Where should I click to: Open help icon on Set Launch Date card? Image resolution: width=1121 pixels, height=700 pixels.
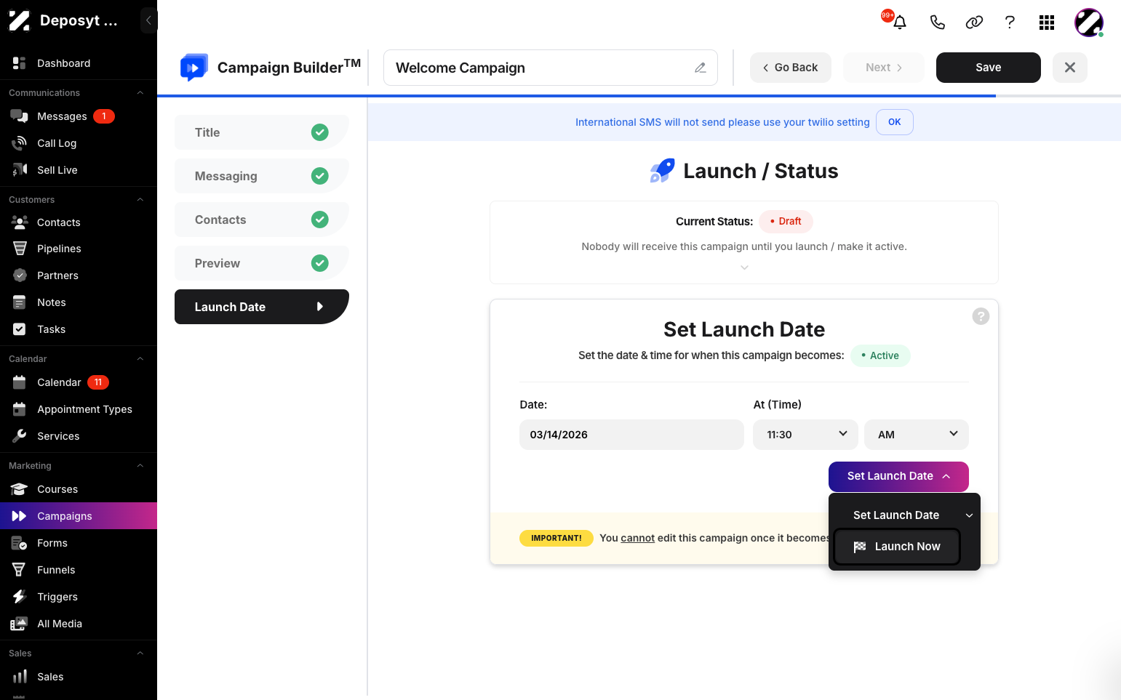click(x=981, y=316)
